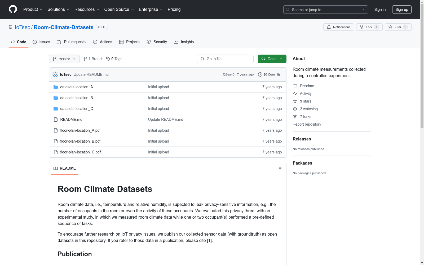Open the datasets-location_C folder
Screen dimensions: 424x265
pos(77,109)
